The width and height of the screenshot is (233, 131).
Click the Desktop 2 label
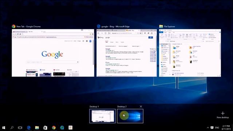coord(122,107)
